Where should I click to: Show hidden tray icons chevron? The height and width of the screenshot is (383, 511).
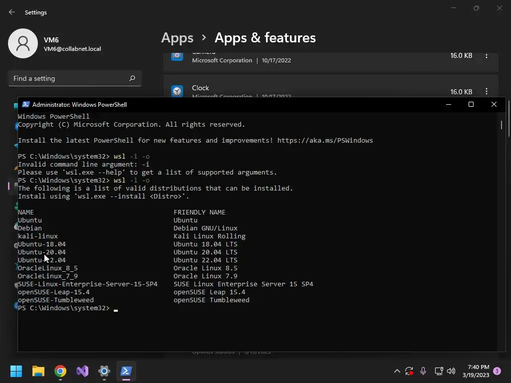click(397, 371)
